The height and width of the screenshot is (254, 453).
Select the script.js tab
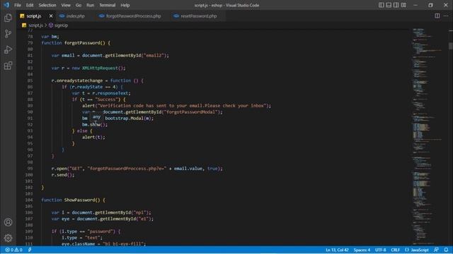34,16
